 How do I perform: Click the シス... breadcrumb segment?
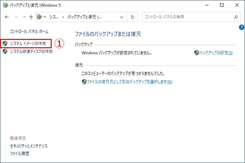[x=54, y=17]
